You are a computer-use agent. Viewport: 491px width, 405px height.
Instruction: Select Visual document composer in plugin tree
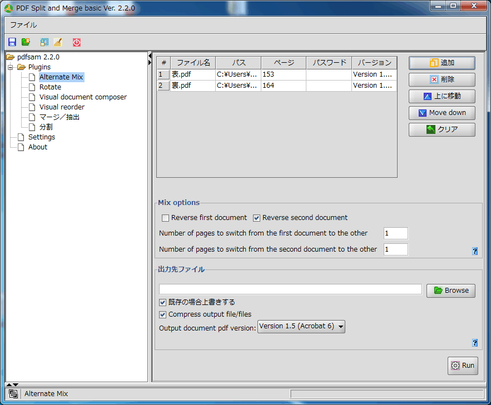pyautogui.click(x=83, y=97)
